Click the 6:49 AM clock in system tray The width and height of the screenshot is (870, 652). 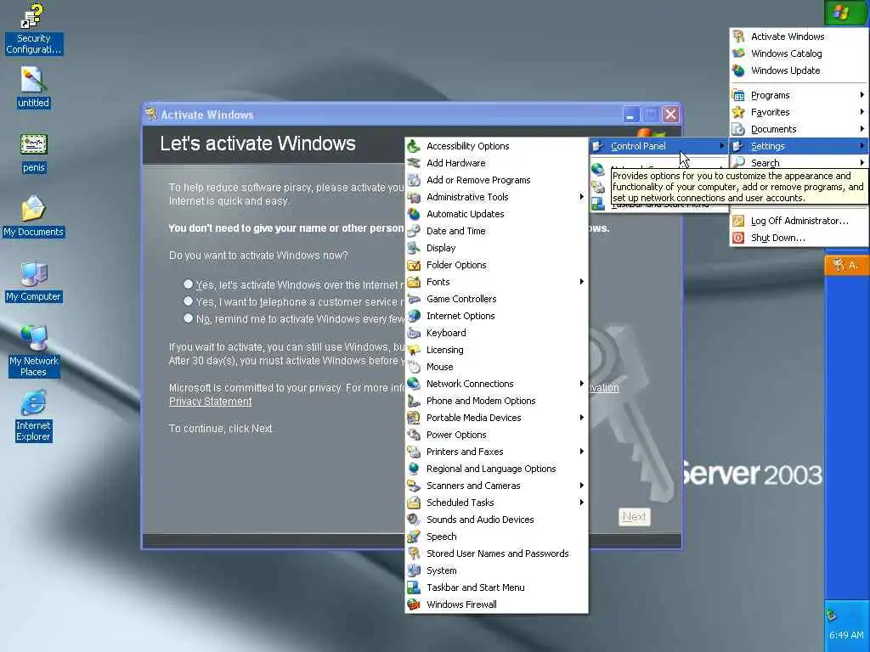846,635
